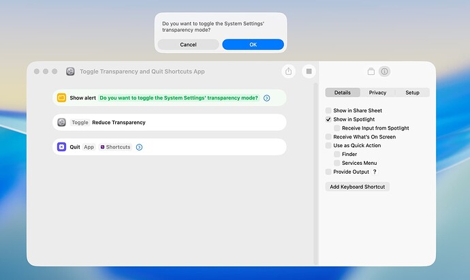Close the Shortcuts editor window
470x280 pixels.
pos(37,72)
